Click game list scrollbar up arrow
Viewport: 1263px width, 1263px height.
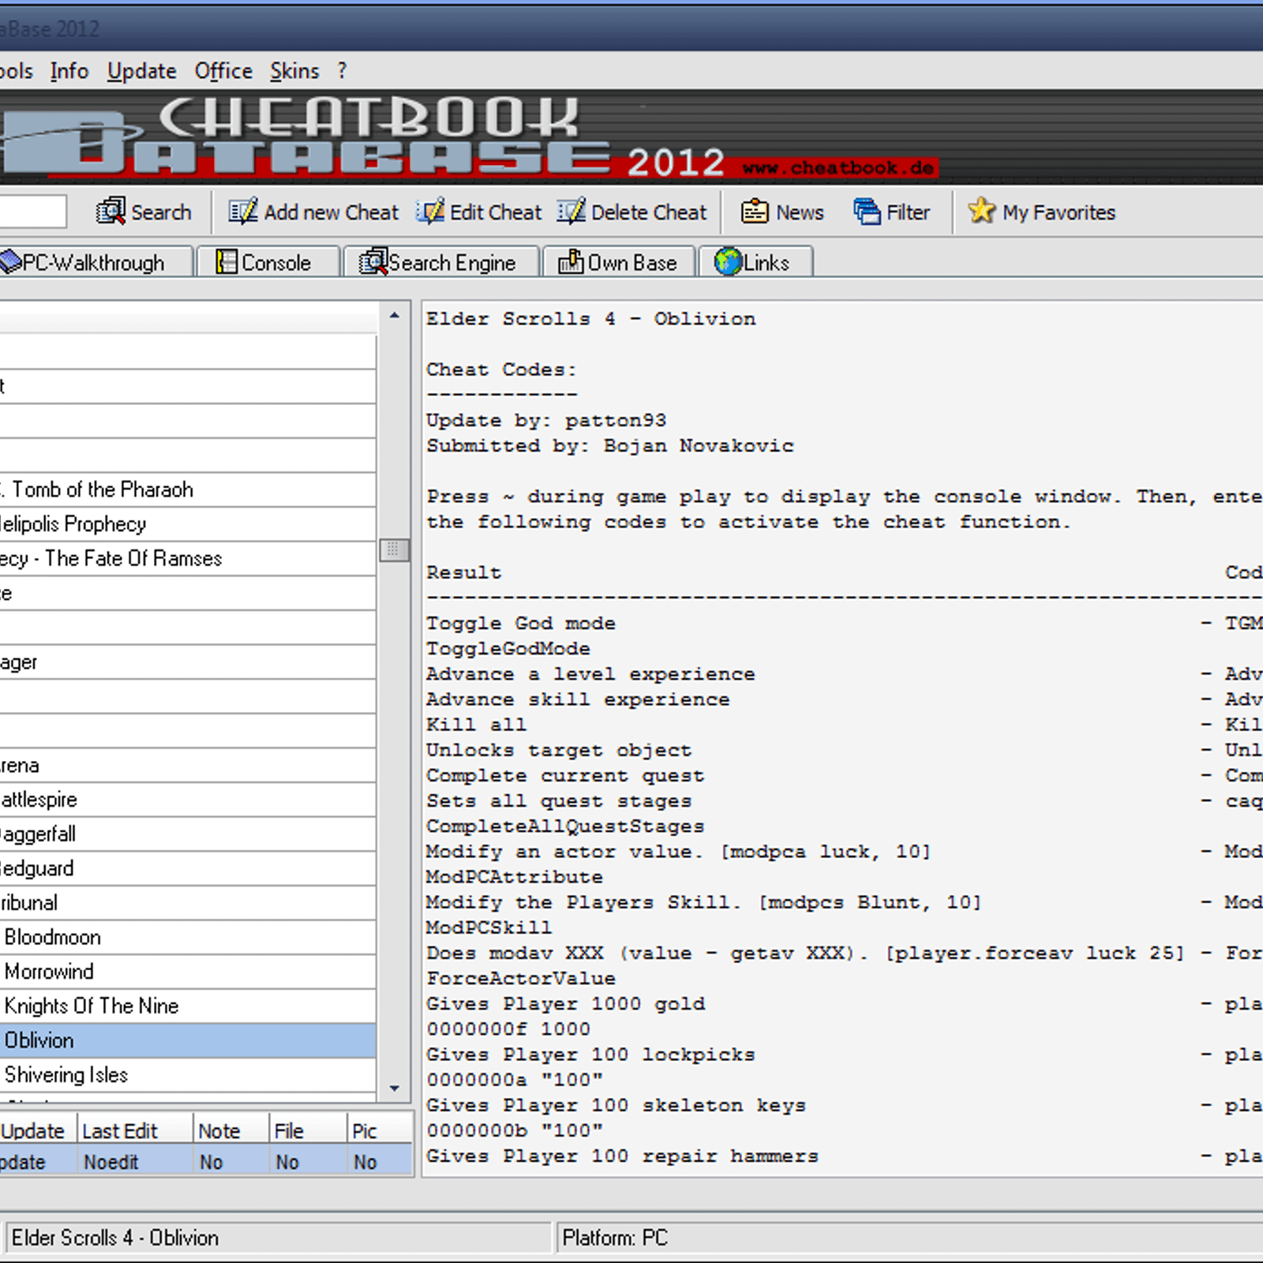395,315
